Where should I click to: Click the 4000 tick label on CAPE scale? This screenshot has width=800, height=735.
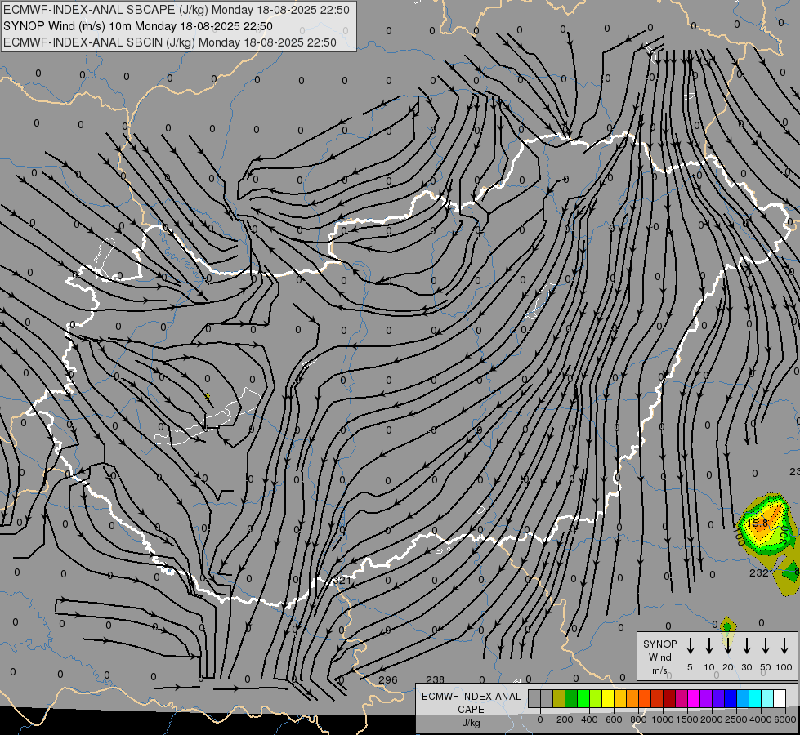coord(761,719)
